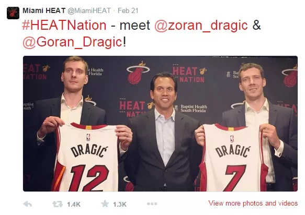The height and width of the screenshot is (215, 305).
Task: Click the HEAT NATION logo above center man
Action: 189,74
